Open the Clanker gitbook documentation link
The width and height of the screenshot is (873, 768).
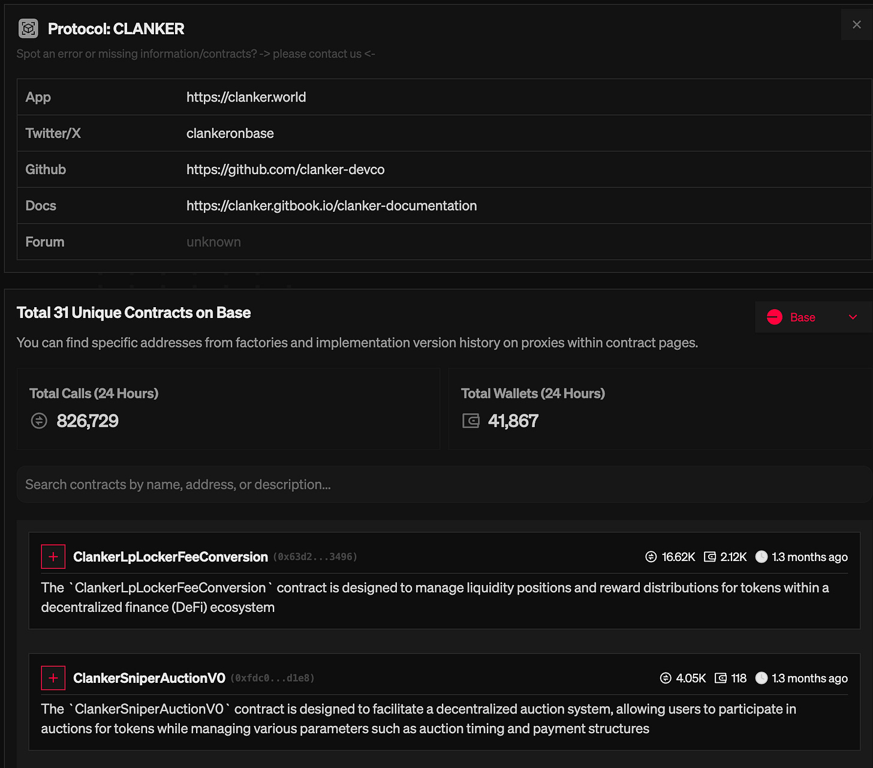pos(332,206)
